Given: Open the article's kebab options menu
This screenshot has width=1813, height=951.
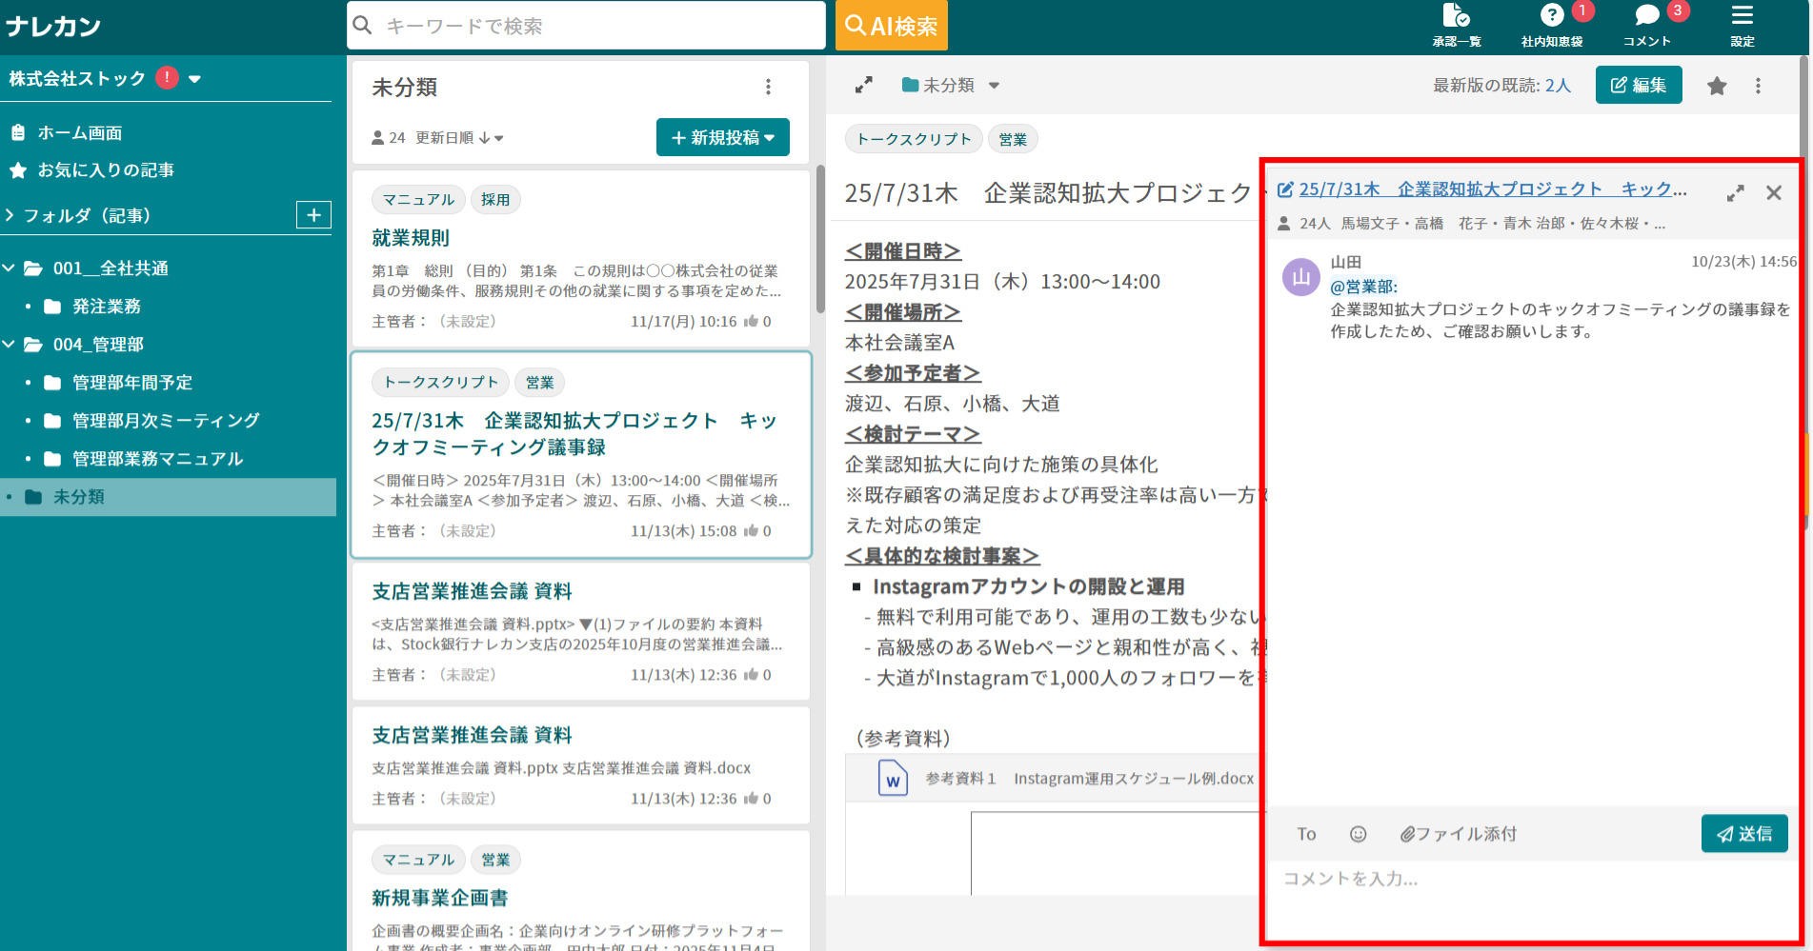Looking at the screenshot, I should (1758, 85).
